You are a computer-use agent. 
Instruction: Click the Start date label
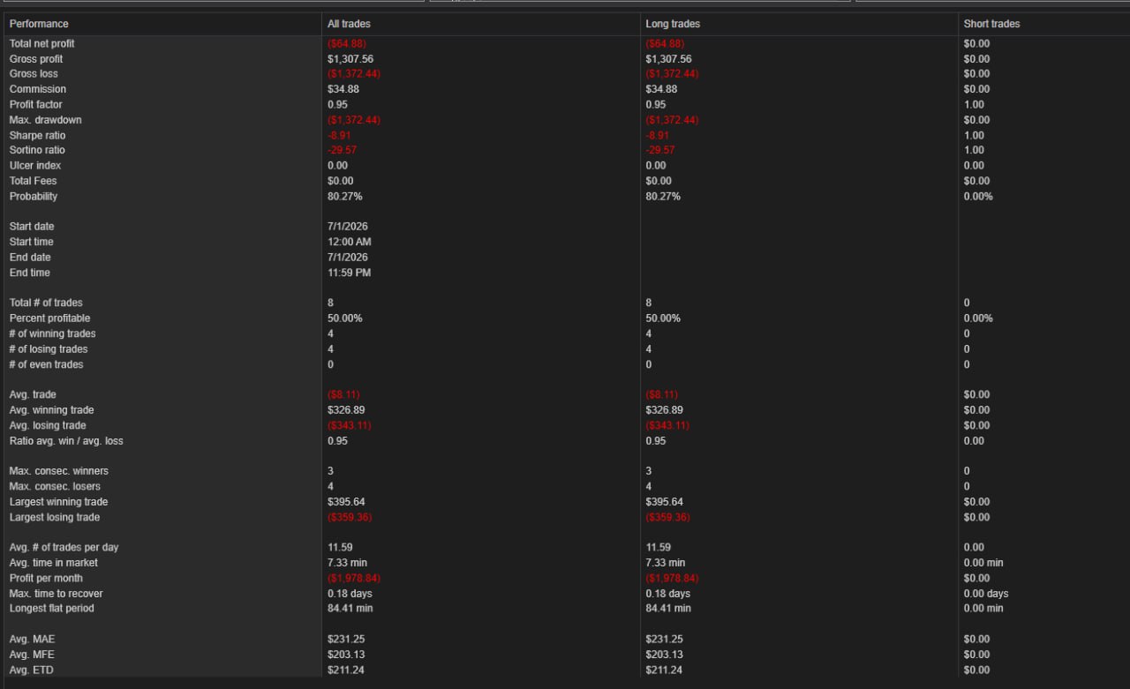(32, 227)
